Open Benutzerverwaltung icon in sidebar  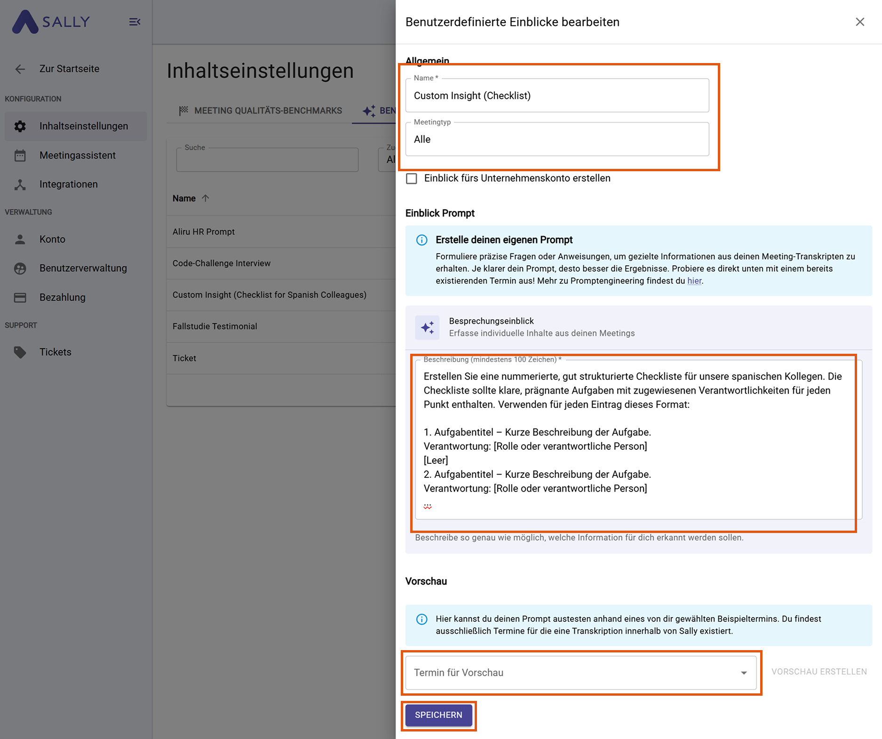(20, 268)
